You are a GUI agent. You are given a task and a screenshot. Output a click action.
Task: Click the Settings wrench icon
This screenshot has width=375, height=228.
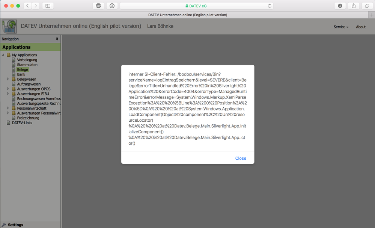coord(4,225)
